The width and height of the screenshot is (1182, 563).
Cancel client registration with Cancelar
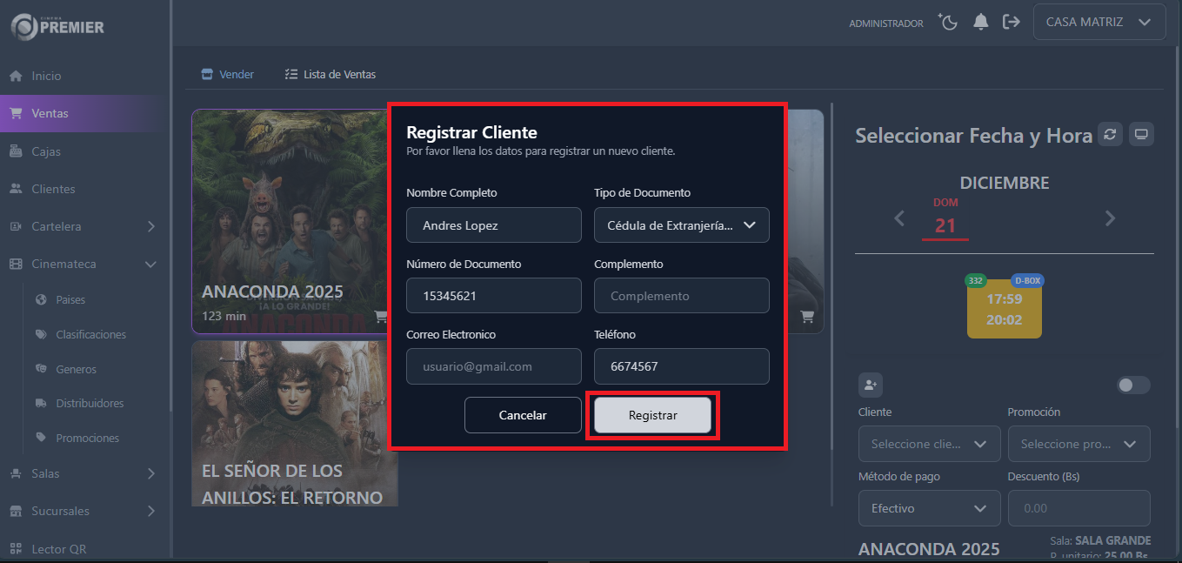click(523, 415)
